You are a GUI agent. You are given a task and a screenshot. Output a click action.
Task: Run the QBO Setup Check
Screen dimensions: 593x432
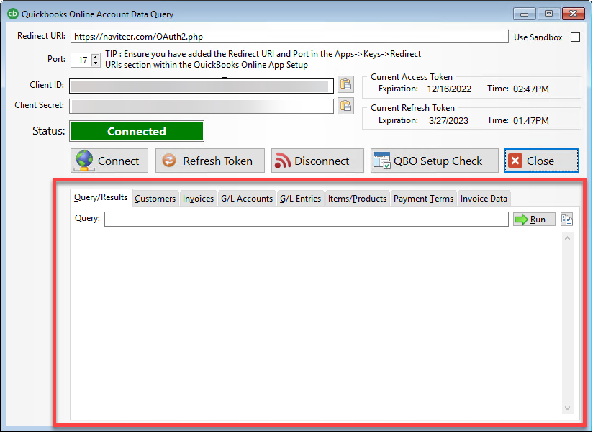point(434,161)
